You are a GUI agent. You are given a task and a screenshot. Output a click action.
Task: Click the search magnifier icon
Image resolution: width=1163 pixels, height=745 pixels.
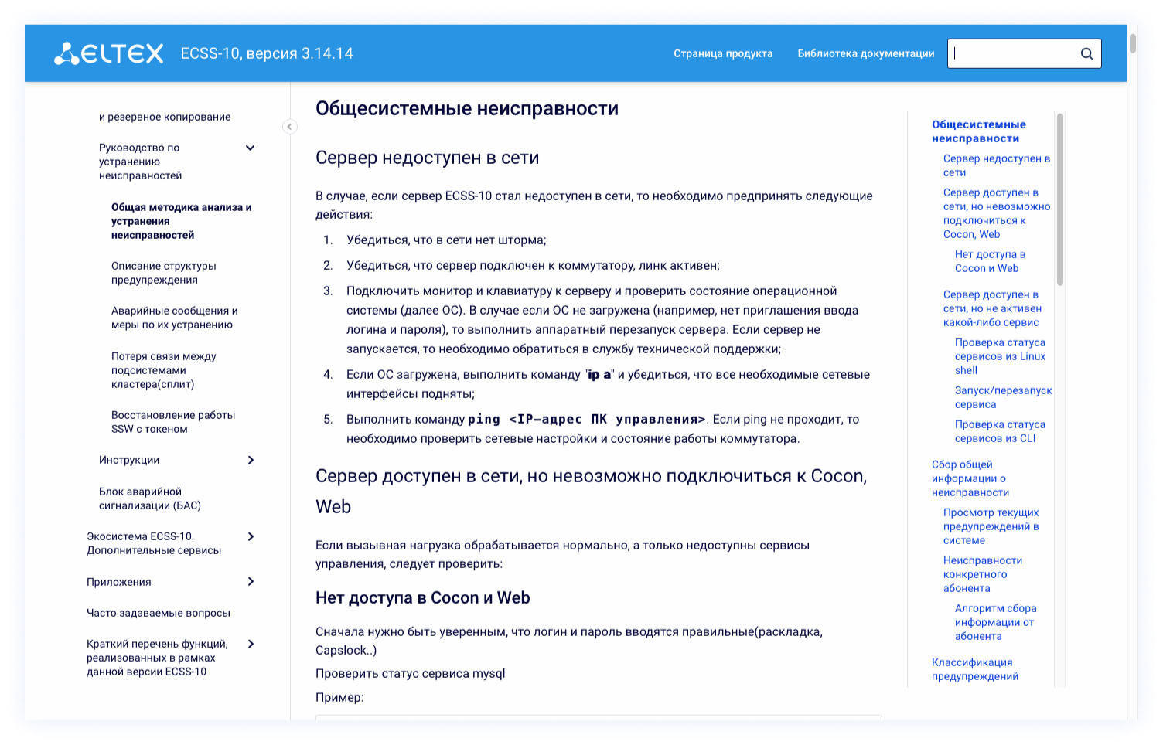click(x=1086, y=53)
